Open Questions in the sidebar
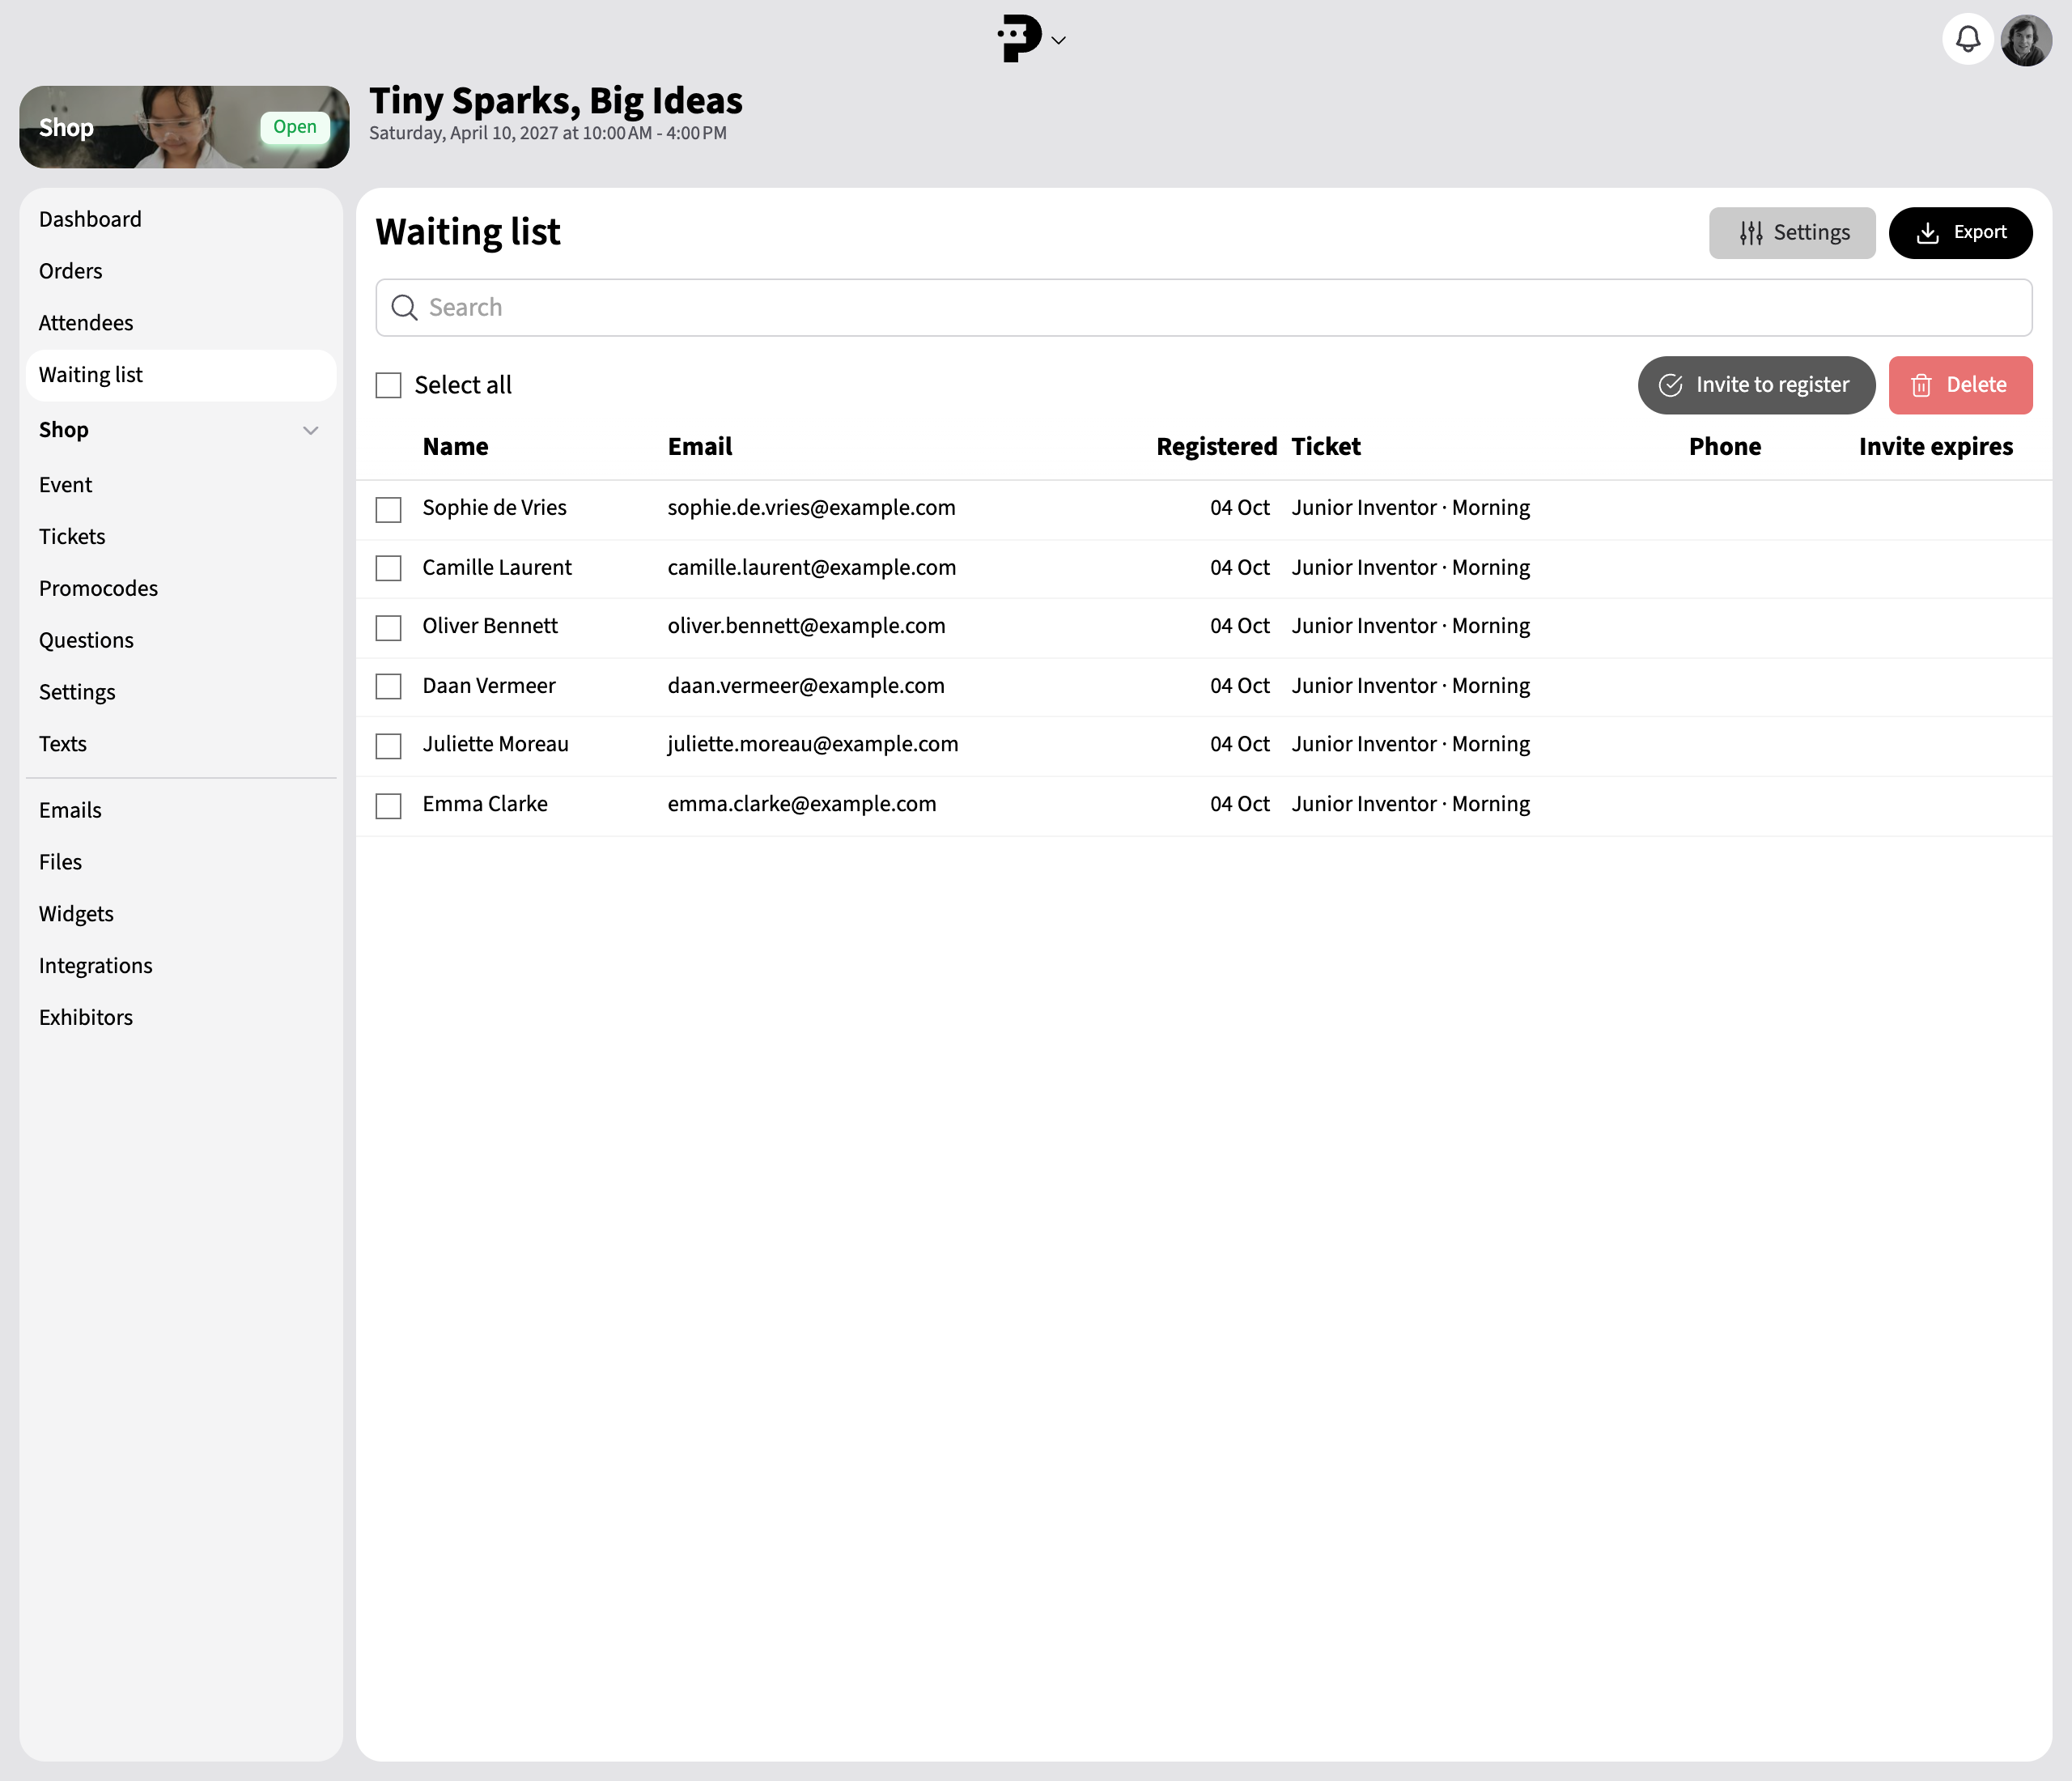 point(180,641)
